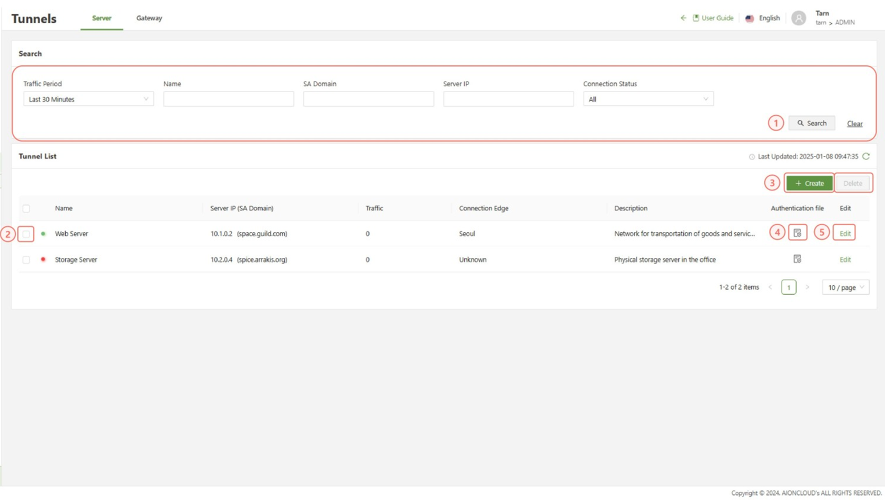Go to next page arrow in pagination
This screenshot has height=501, width=885.
point(807,287)
